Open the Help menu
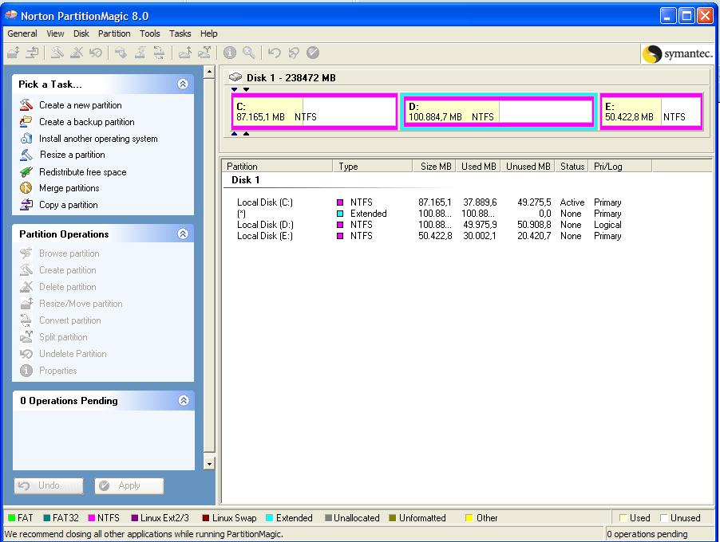720x542 pixels. tap(209, 33)
